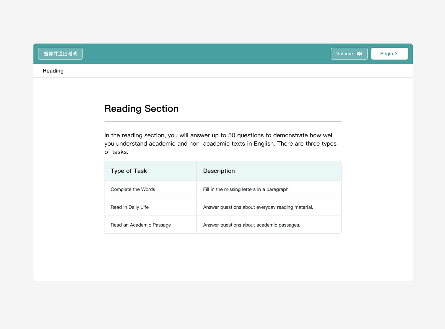Click the everyday reading material description
Viewport: 445px width, 329px height.
[x=258, y=207]
